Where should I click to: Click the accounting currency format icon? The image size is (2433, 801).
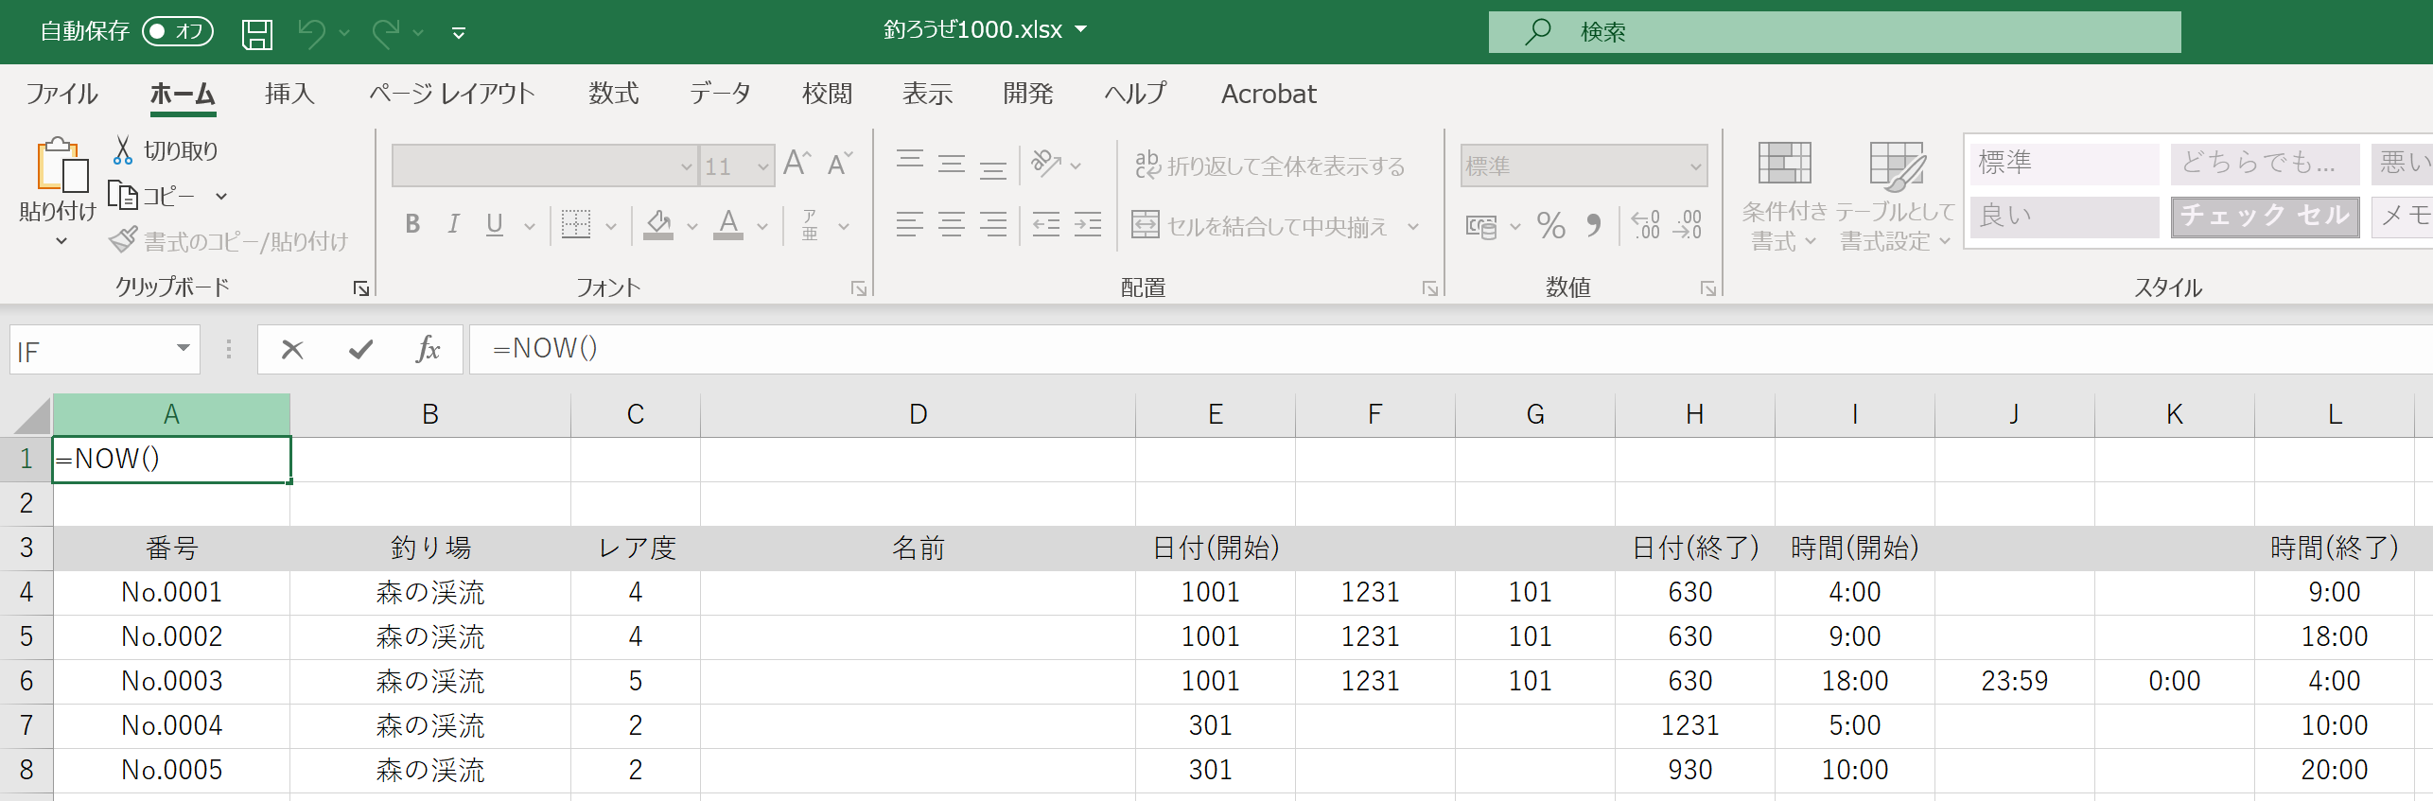[1481, 226]
